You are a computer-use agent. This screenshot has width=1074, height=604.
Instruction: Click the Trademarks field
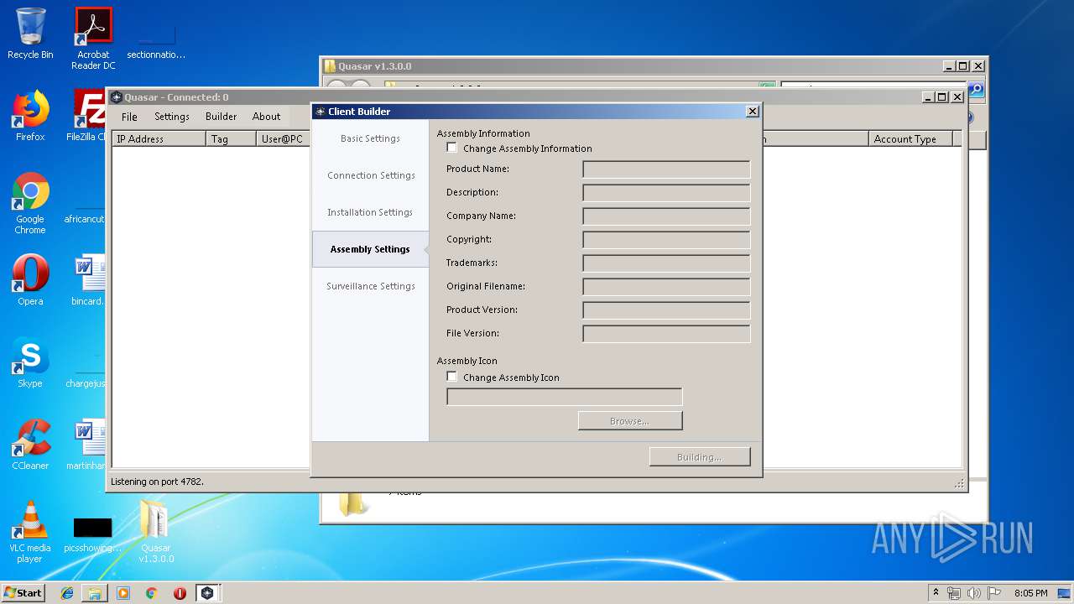(666, 263)
